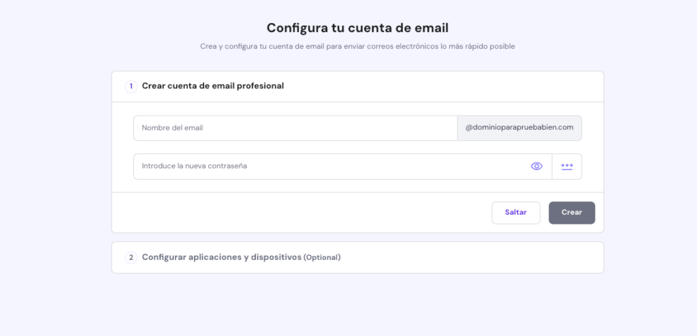Viewport: 697px width, 336px height.
Task: Collapse "Crear cuenta de email profesional" header
Action: pyautogui.click(x=212, y=86)
